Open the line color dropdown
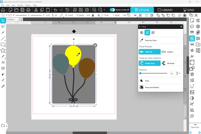 point(14,15)
